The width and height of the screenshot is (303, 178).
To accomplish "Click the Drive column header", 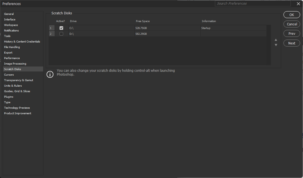I will (73, 21).
